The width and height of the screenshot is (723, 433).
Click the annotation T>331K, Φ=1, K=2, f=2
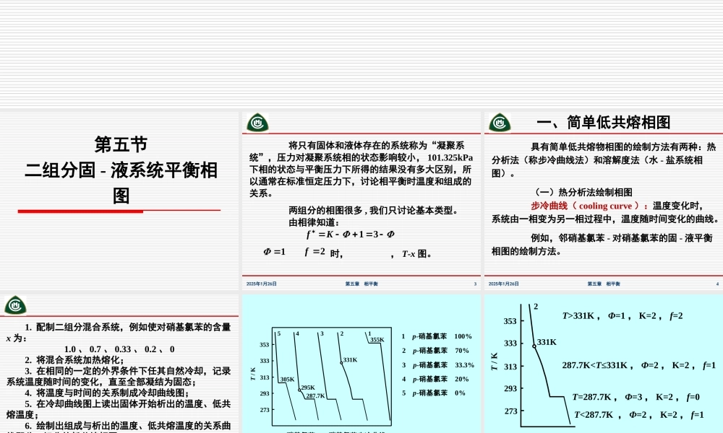[x=622, y=315]
